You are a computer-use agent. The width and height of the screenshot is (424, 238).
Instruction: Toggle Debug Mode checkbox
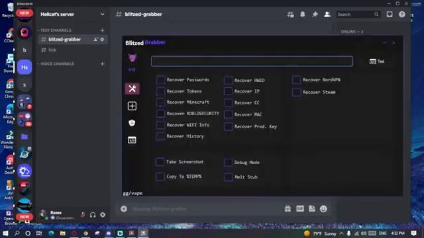click(x=228, y=163)
